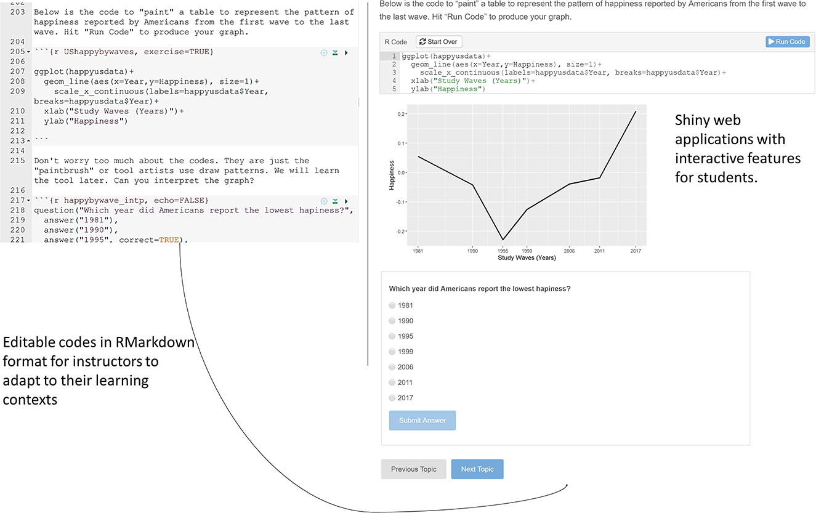Select the 2017 answer option
816x513 pixels.
click(392, 398)
